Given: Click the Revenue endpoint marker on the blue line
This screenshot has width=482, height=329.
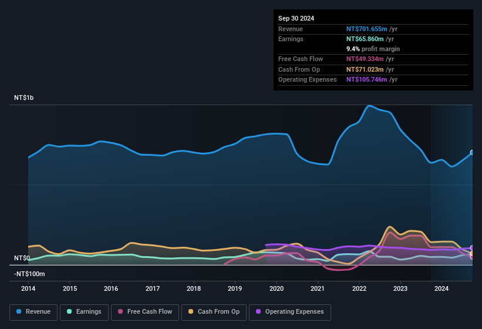Looking at the screenshot, I should point(472,153).
